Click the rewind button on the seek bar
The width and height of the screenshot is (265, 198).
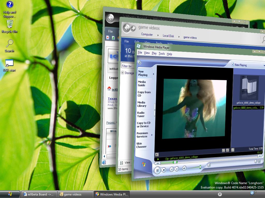[x=157, y=163]
